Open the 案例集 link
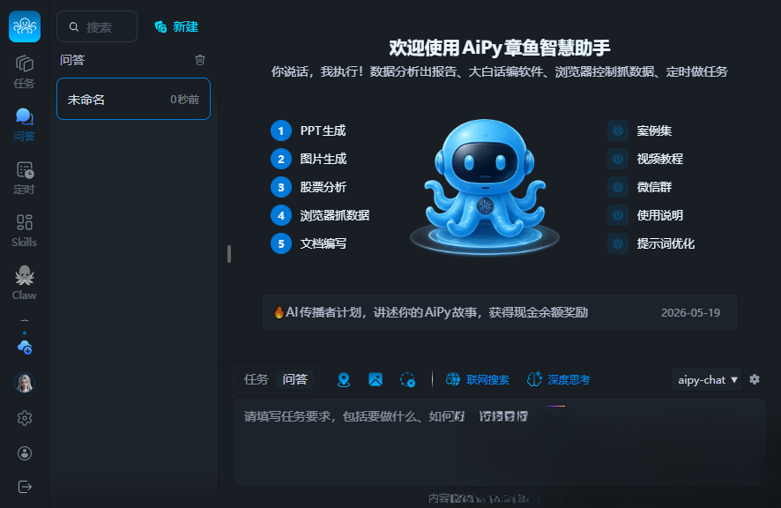Screen dimensions: 781x508 tap(654, 131)
